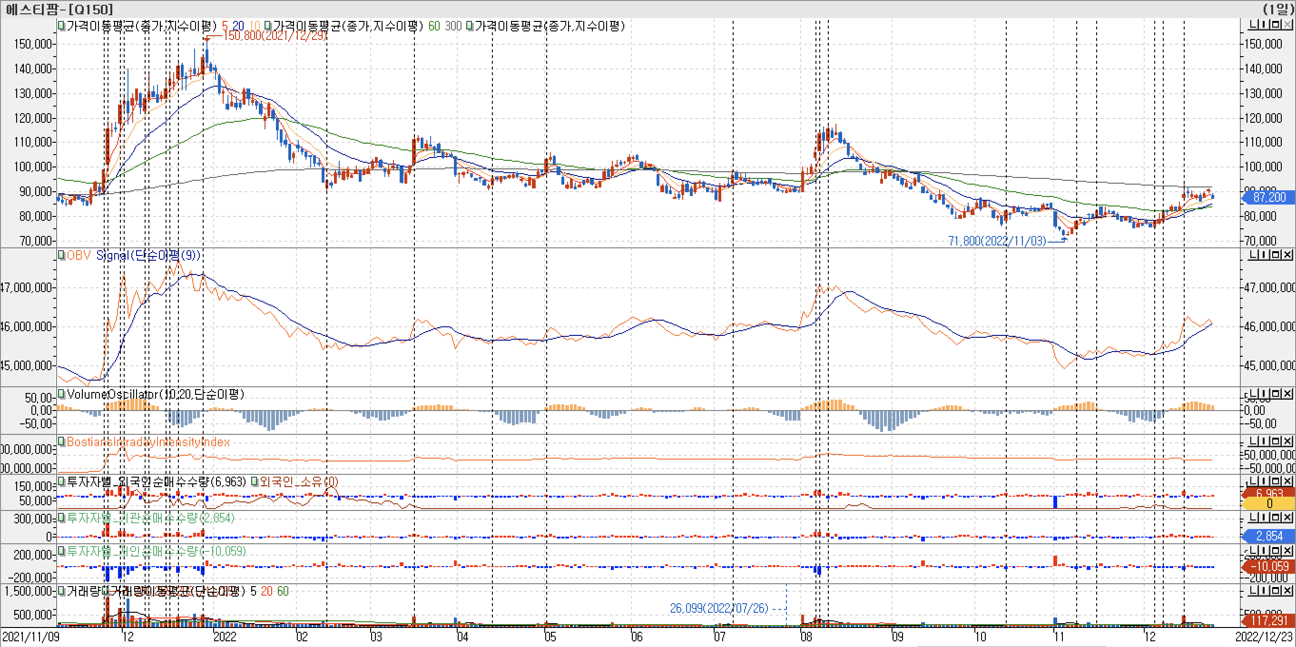The width and height of the screenshot is (1296, 647).
Task: Click the green 60 moving average period number
Action: click(x=434, y=26)
